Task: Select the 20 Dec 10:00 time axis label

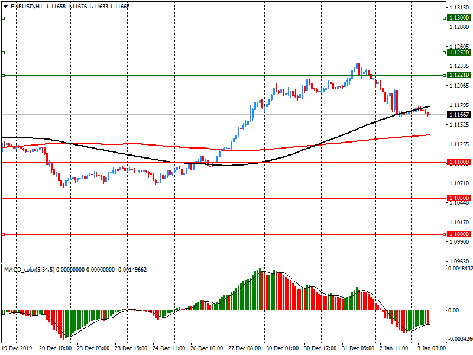Action: (x=55, y=348)
